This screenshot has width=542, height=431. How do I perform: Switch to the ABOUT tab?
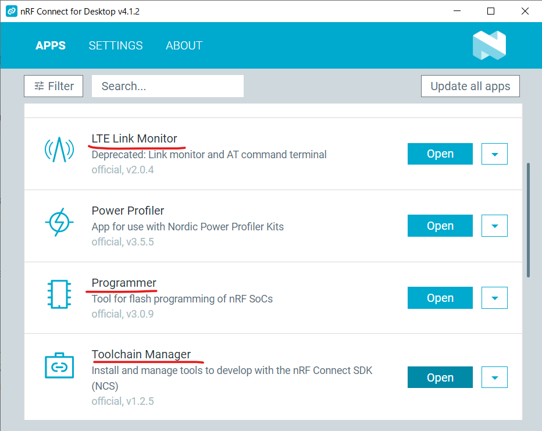pos(184,45)
